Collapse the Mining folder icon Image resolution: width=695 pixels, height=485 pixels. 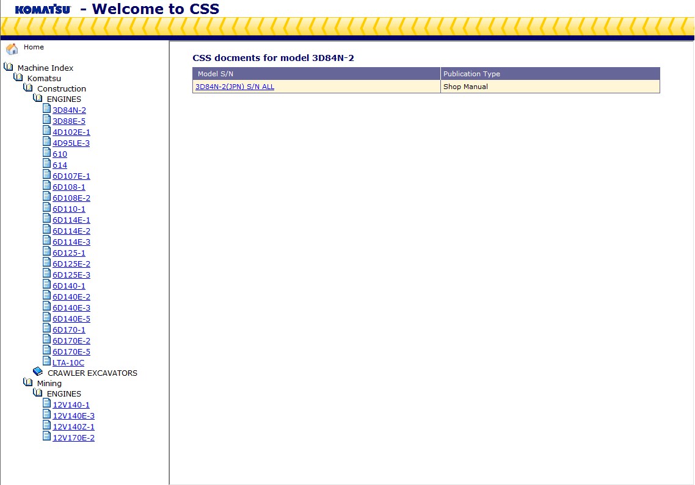click(28, 383)
